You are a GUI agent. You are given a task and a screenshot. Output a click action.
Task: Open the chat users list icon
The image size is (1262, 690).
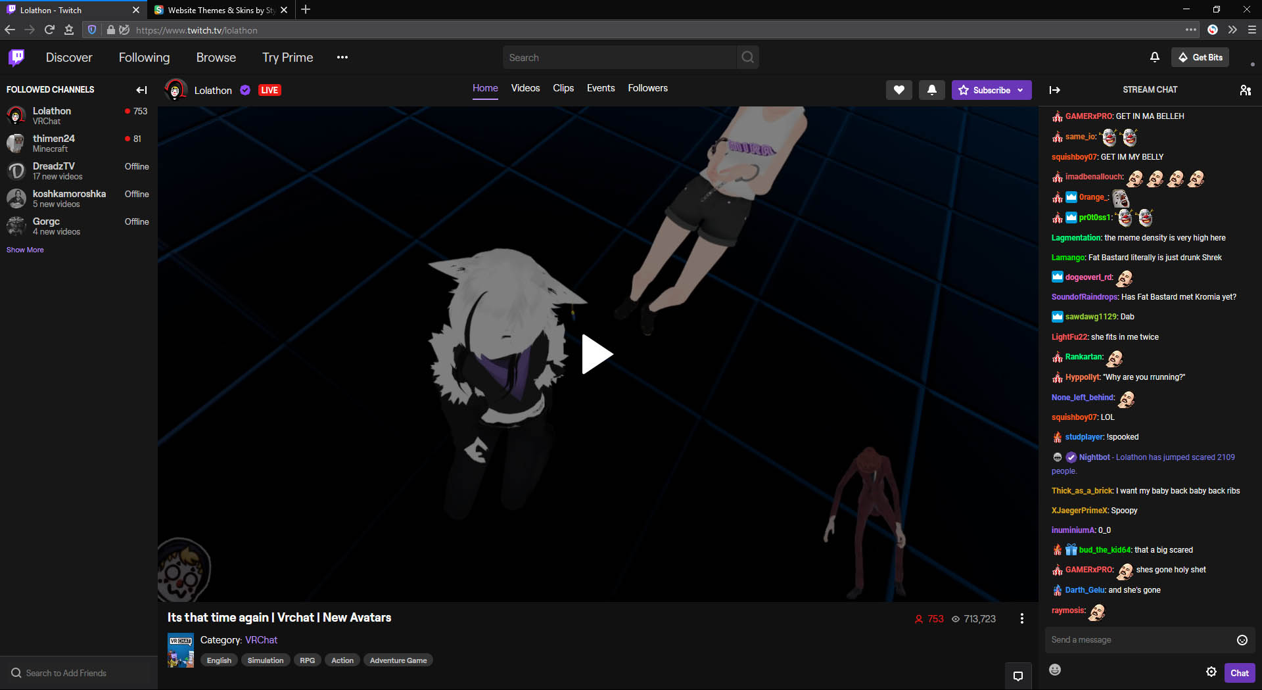[x=1245, y=90]
